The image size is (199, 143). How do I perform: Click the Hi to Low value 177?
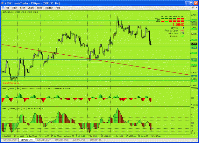182,33
